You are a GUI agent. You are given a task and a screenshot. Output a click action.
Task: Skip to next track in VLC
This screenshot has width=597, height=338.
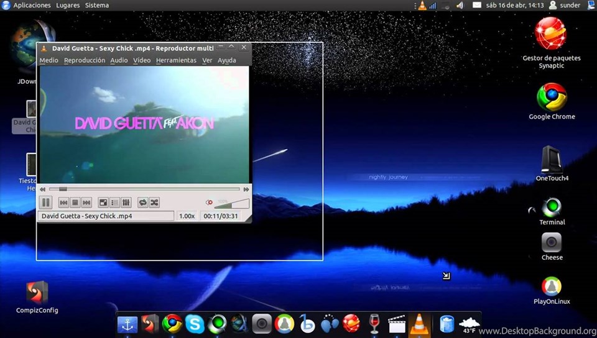[x=86, y=203]
